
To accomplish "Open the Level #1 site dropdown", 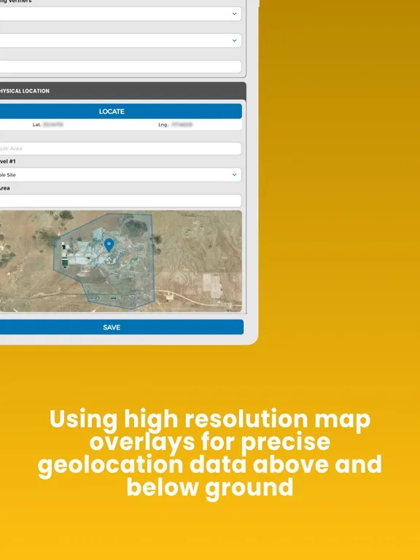I will (x=121, y=175).
